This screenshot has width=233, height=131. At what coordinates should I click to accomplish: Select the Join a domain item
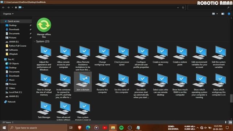[83, 82]
